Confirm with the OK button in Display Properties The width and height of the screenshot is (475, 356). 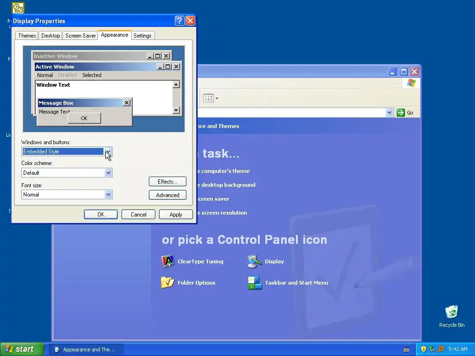click(x=101, y=214)
